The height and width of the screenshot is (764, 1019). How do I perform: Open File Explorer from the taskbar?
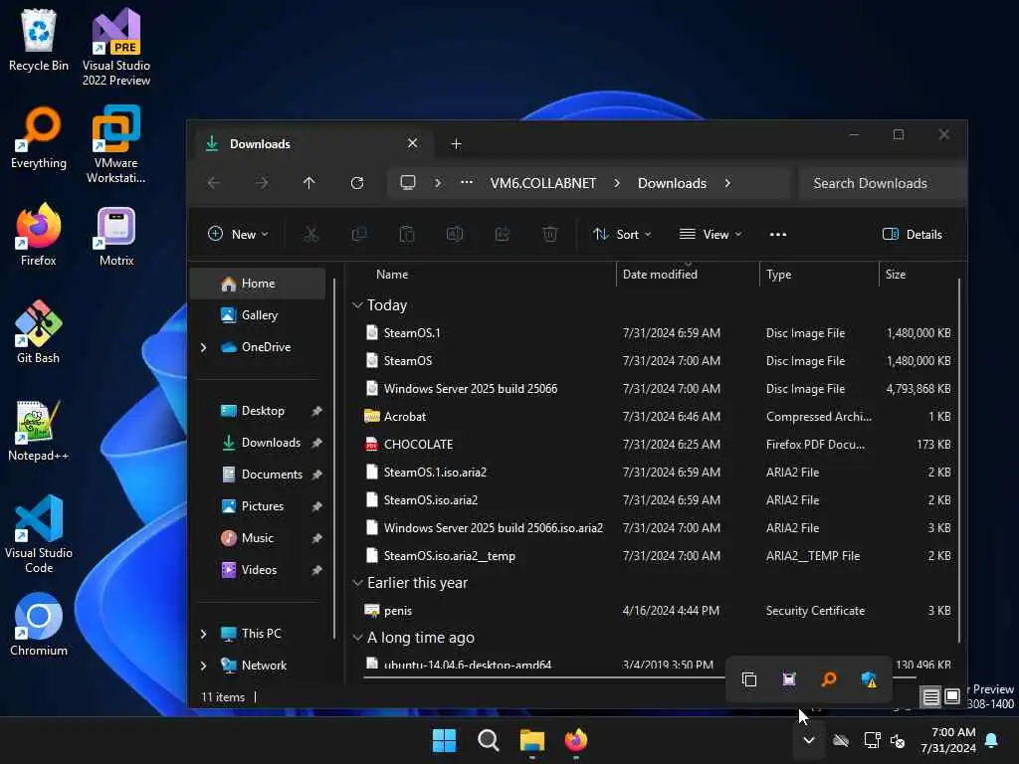click(x=531, y=740)
